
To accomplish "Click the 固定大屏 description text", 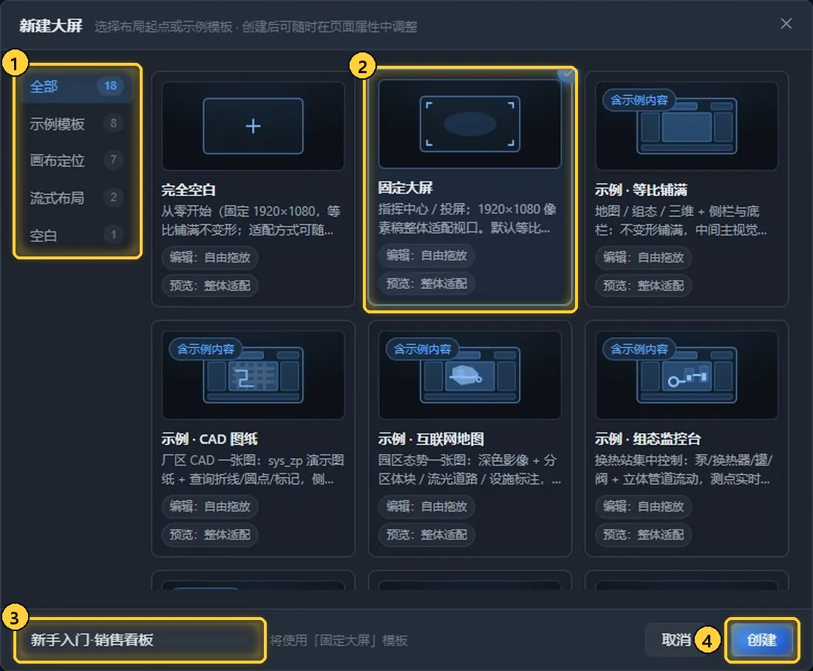I will point(467,218).
